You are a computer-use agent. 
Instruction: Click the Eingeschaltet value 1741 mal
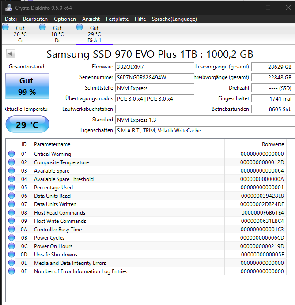pyautogui.click(x=272, y=98)
